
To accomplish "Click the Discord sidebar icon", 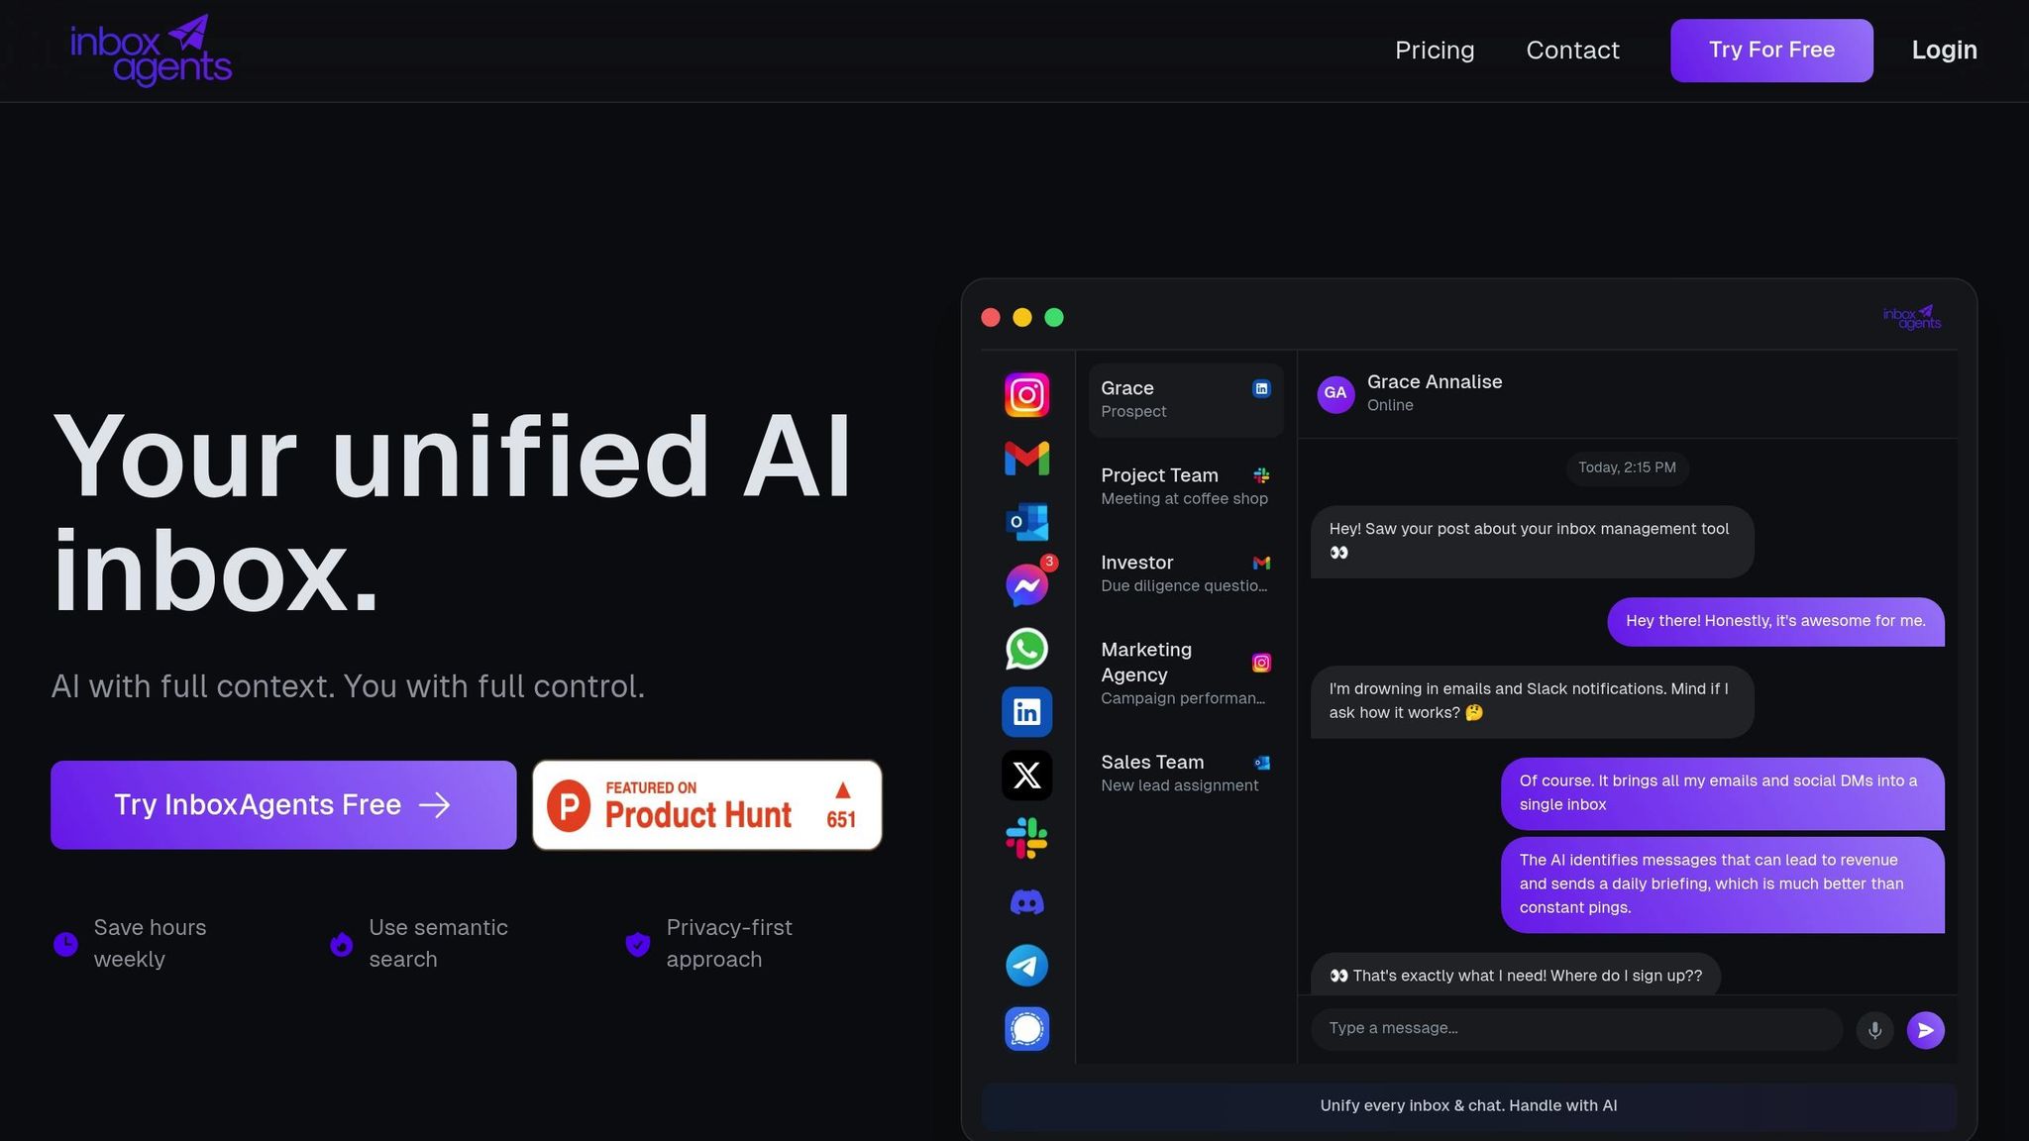I will tap(1026, 902).
